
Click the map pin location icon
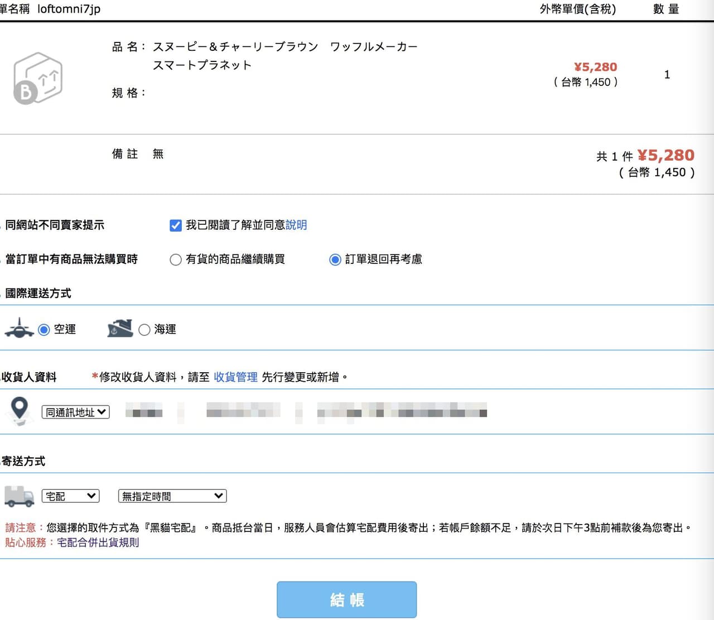coord(20,411)
